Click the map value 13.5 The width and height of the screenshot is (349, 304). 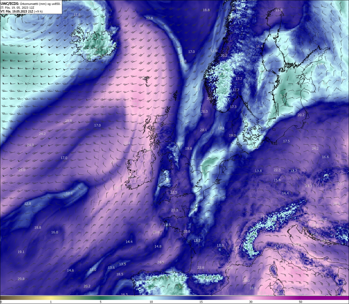click(122, 264)
